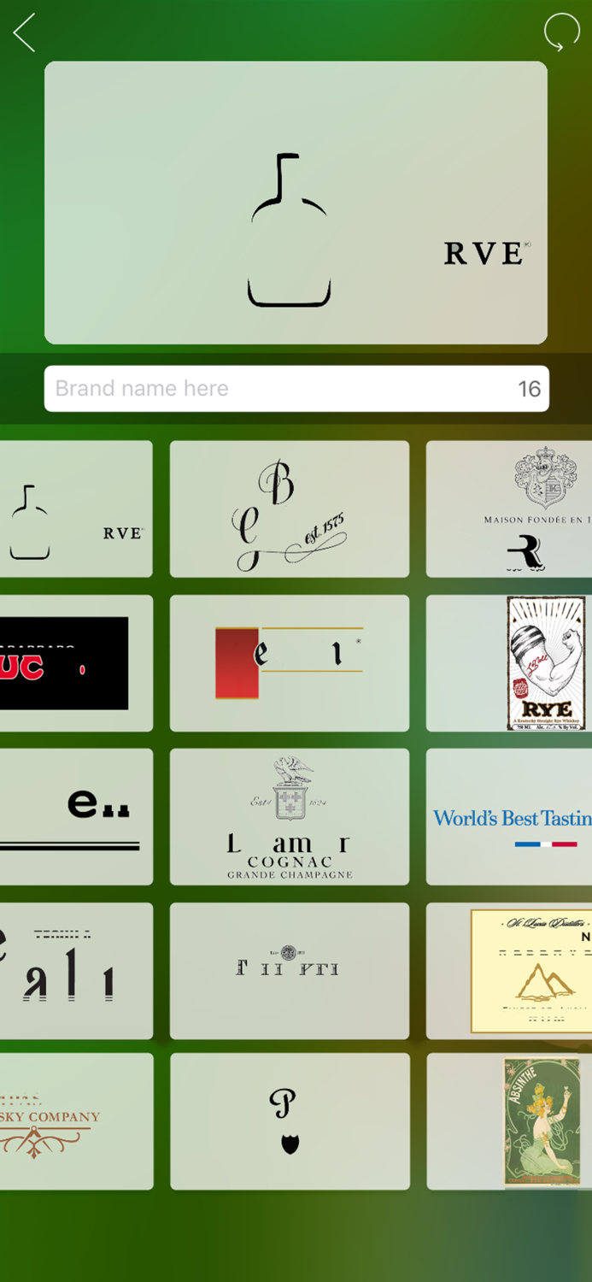Choose the bold 'e' double line template
Screen dimensions: 592x1282
click(76, 816)
